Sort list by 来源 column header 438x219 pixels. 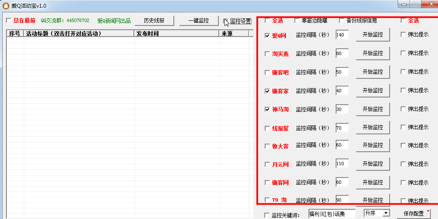click(x=234, y=33)
